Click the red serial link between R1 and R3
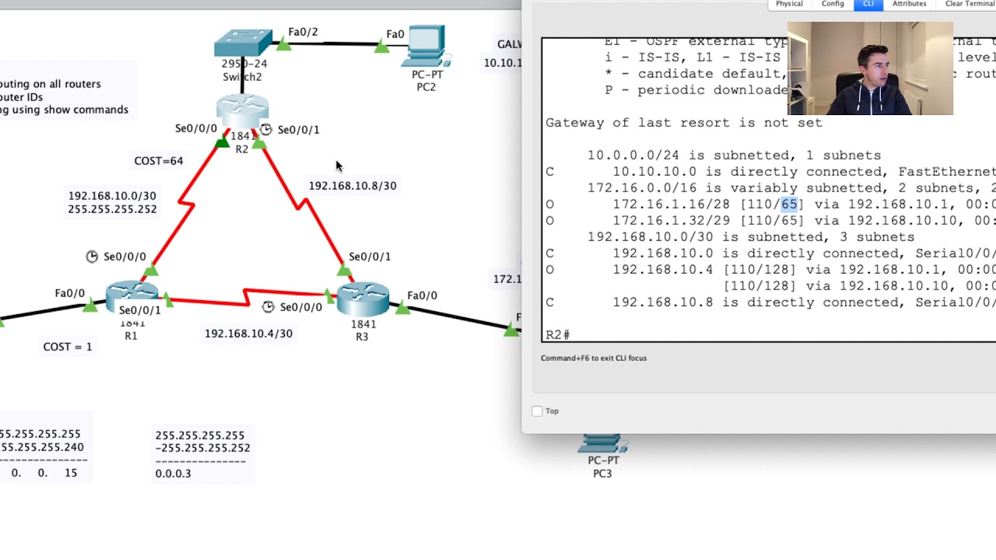The width and height of the screenshot is (996, 560). point(246,298)
